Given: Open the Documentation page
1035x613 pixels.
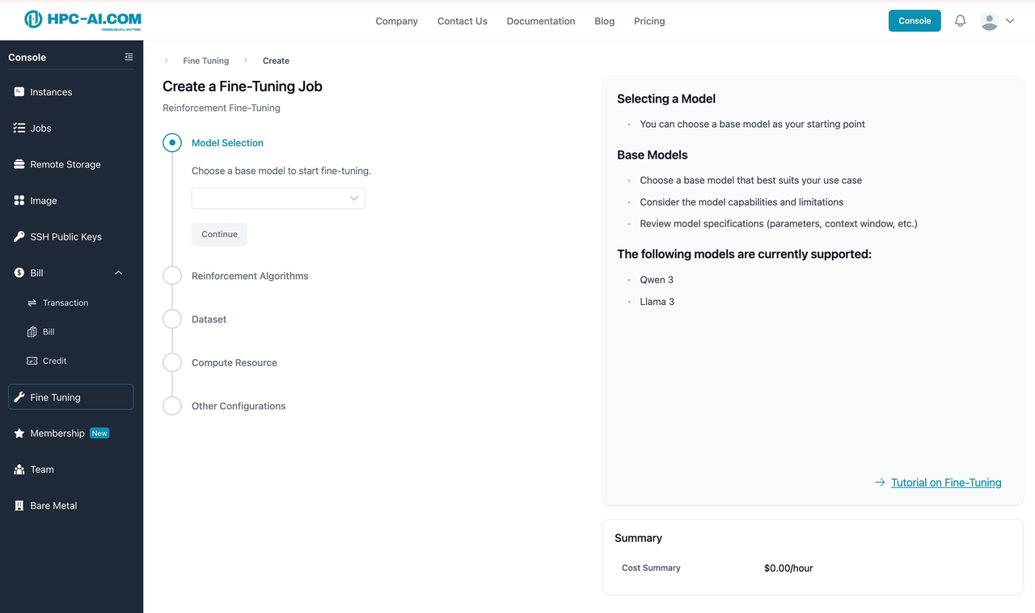Looking at the screenshot, I should pyautogui.click(x=541, y=21).
